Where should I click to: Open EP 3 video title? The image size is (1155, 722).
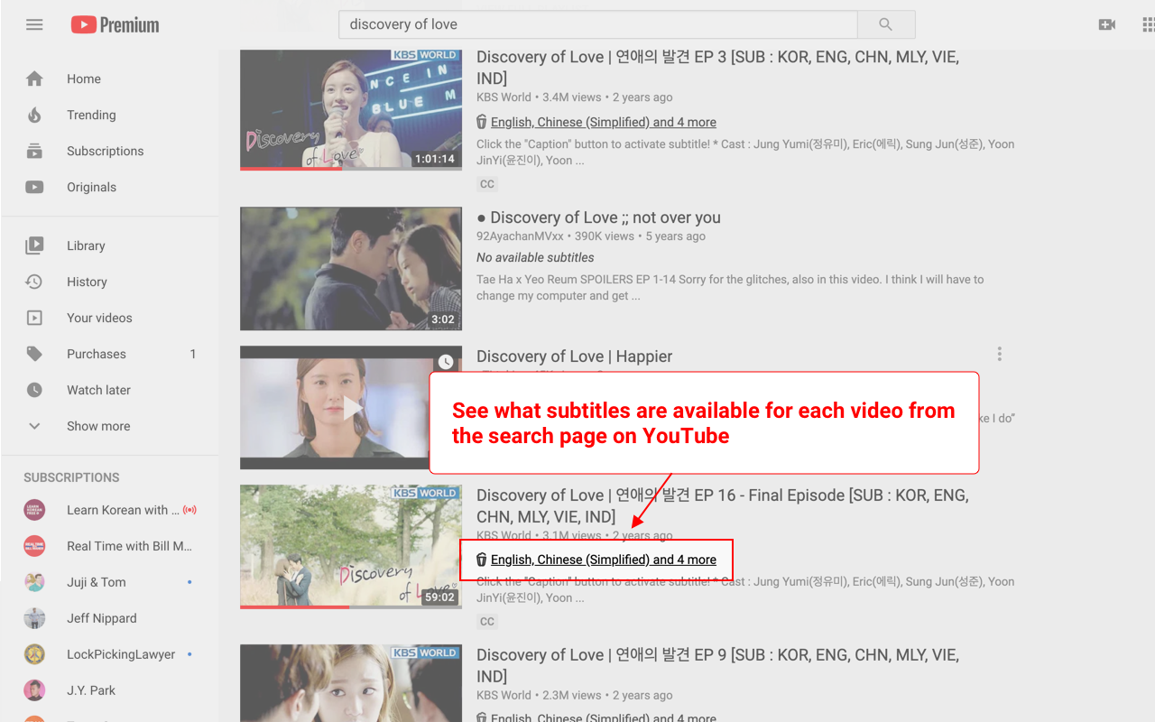(x=717, y=68)
